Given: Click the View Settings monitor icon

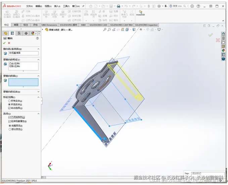Looking at the screenshot, I should tap(159, 30).
